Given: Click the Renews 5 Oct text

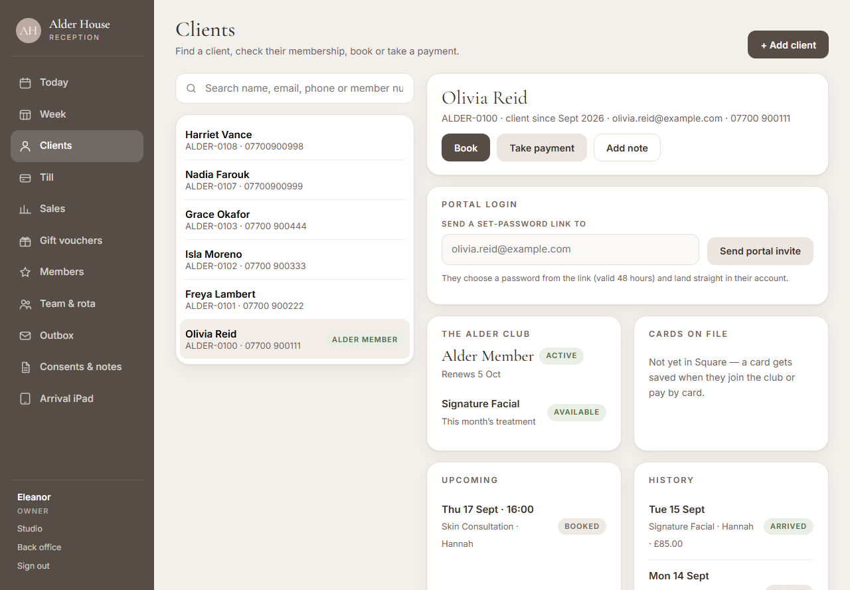Looking at the screenshot, I should (x=471, y=374).
